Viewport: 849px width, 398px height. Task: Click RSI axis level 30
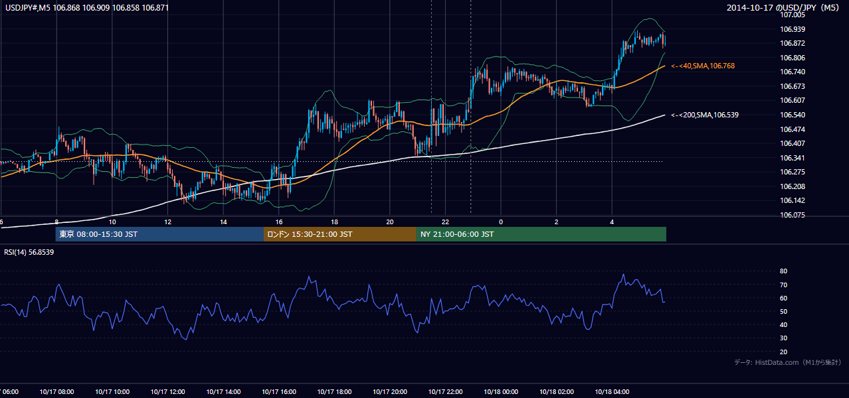point(783,338)
